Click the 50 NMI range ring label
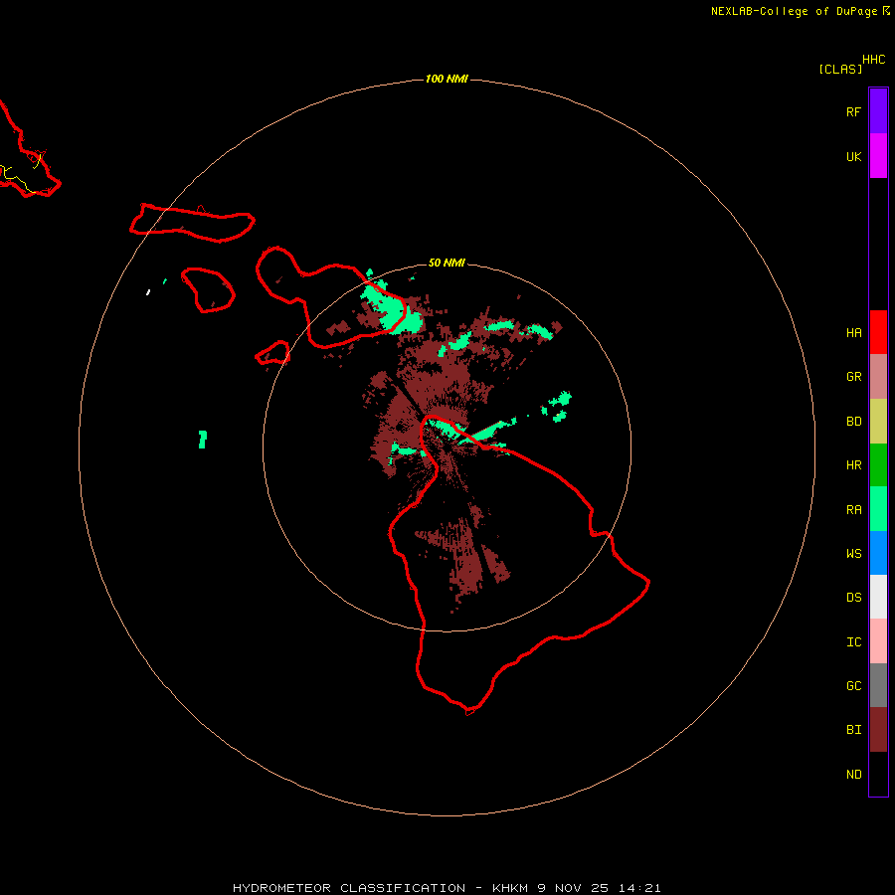 click(x=447, y=263)
